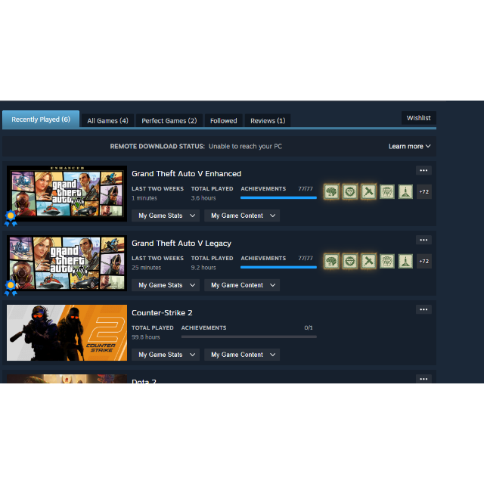484x484 pixels.
Task: Open the Reviews (1) tab
Action: (x=268, y=121)
